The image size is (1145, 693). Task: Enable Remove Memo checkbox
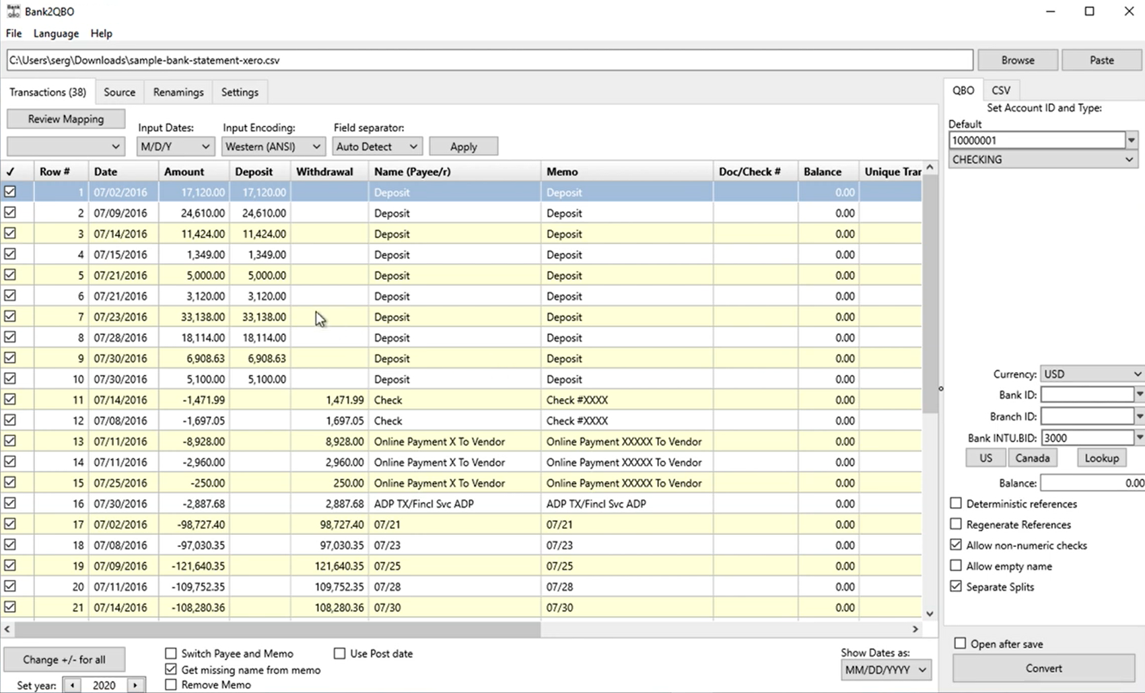171,685
